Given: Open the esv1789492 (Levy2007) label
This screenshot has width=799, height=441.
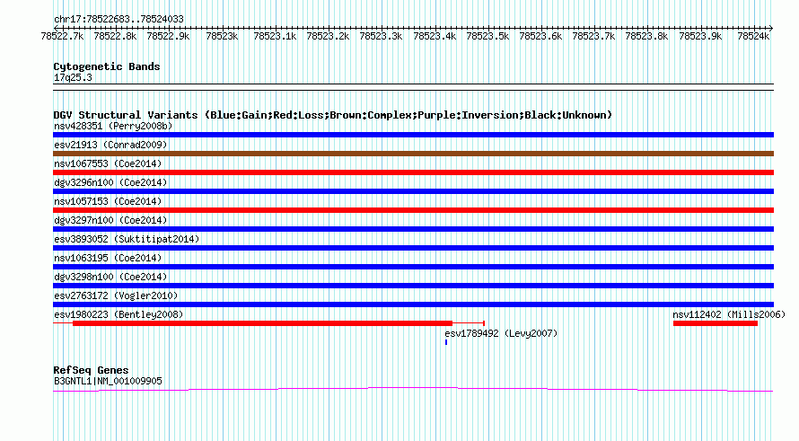Looking at the screenshot, I should point(502,333).
